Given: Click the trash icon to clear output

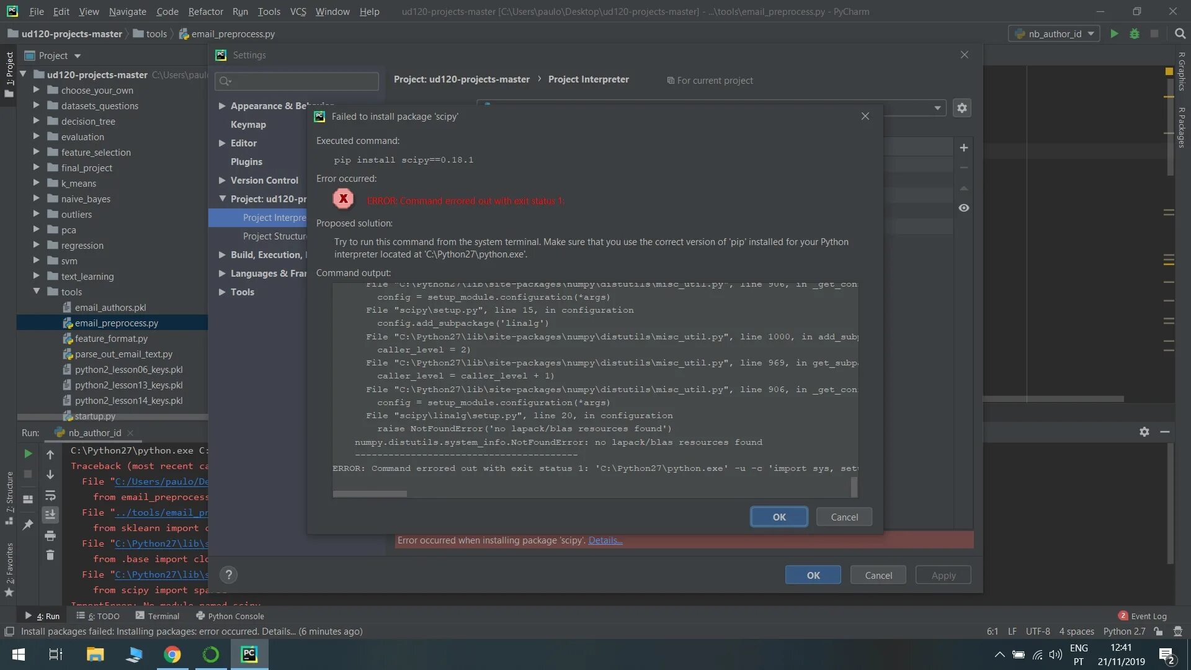Looking at the screenshot, I should 50,555.
